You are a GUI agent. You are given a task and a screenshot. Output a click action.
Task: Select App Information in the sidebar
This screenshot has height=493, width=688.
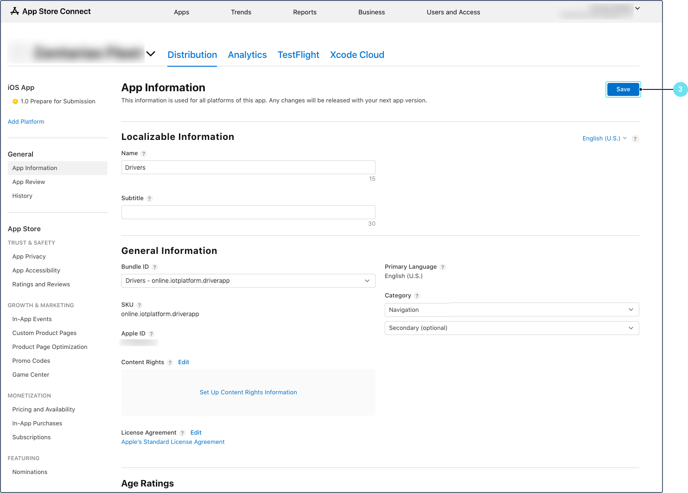point(57,168)
